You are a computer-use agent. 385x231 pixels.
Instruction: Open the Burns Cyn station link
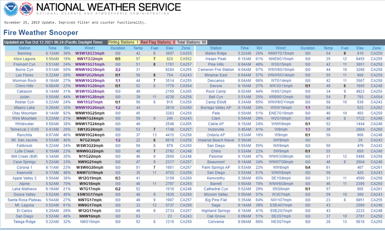[24, 70]
